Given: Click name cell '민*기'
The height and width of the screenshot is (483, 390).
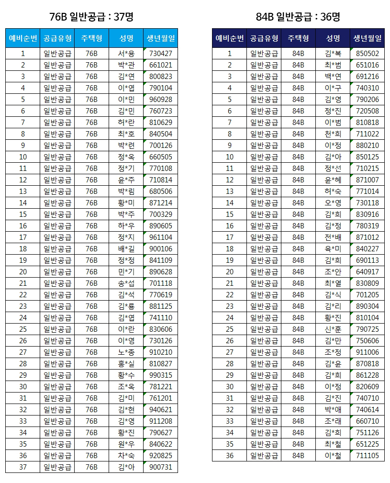Looking at the screenshot, I should (x=126, y=272).
